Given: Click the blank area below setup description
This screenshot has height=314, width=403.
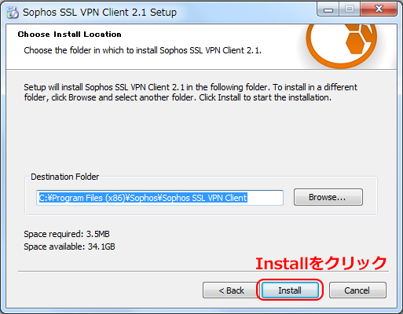Looking at the screenshot, I should [x=201, y=136].
